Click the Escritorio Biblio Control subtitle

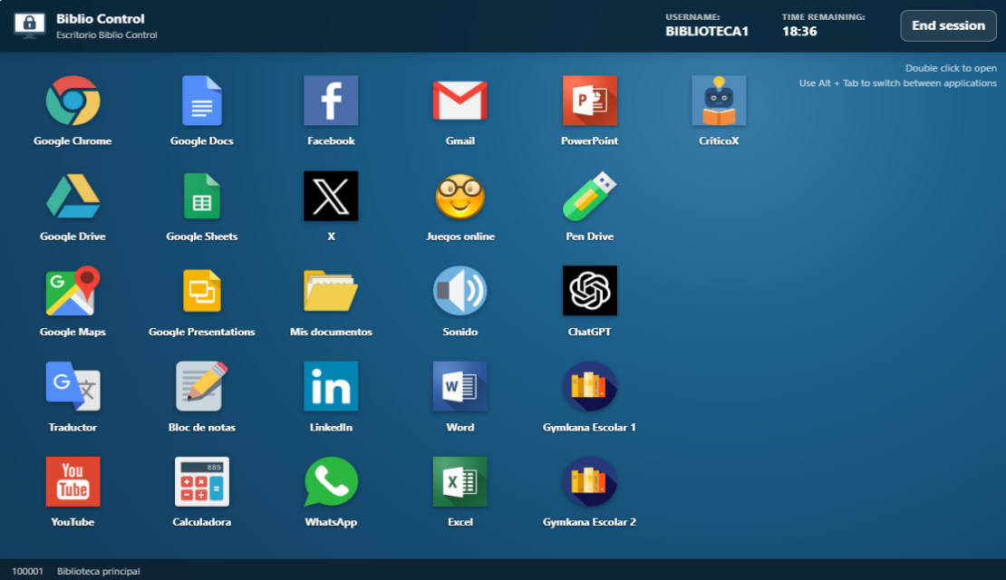click(107, 35)
